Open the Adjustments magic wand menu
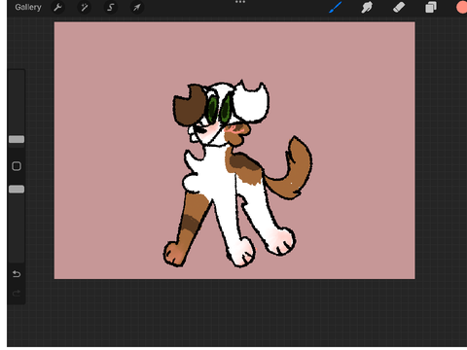 click(85, 7)
